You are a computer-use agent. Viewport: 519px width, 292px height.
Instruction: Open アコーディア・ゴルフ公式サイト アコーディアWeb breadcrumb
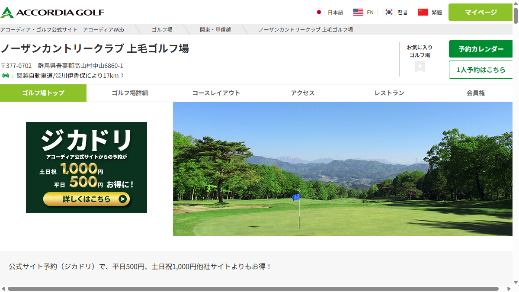pyautogui.click(x=62, y=29)
